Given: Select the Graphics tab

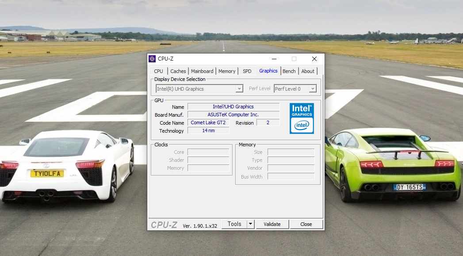Looking at the screenshot, I should [x=268, y=71].
